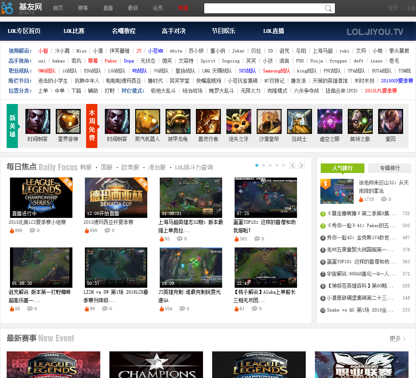Click comment icon under 桃子解说 Aluka video
416x378 pixels.
[x=255, y=309]
